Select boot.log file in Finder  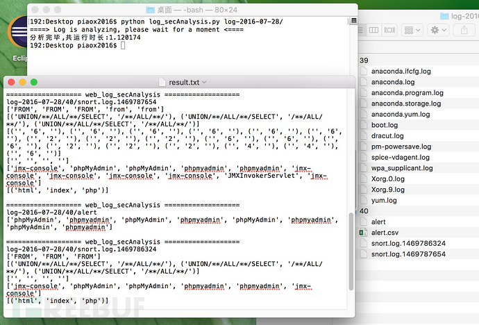385,125
